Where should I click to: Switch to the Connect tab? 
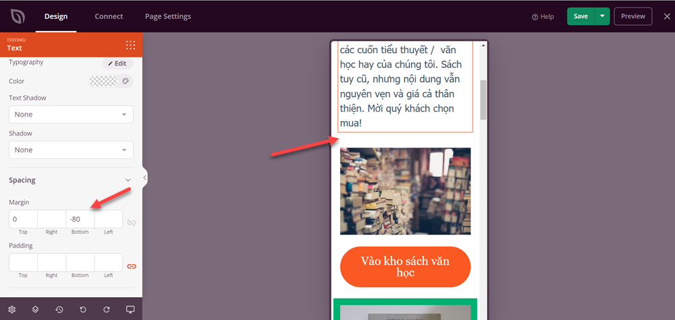pos(109,16)
